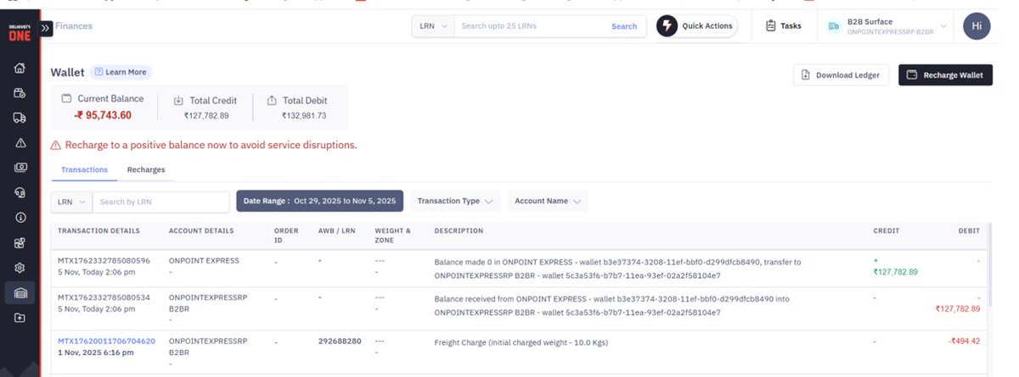This screenshot has height=377, width=1019.
Task: Select the highlighted wallet finances sidebar icon
Action: (20, 293)
